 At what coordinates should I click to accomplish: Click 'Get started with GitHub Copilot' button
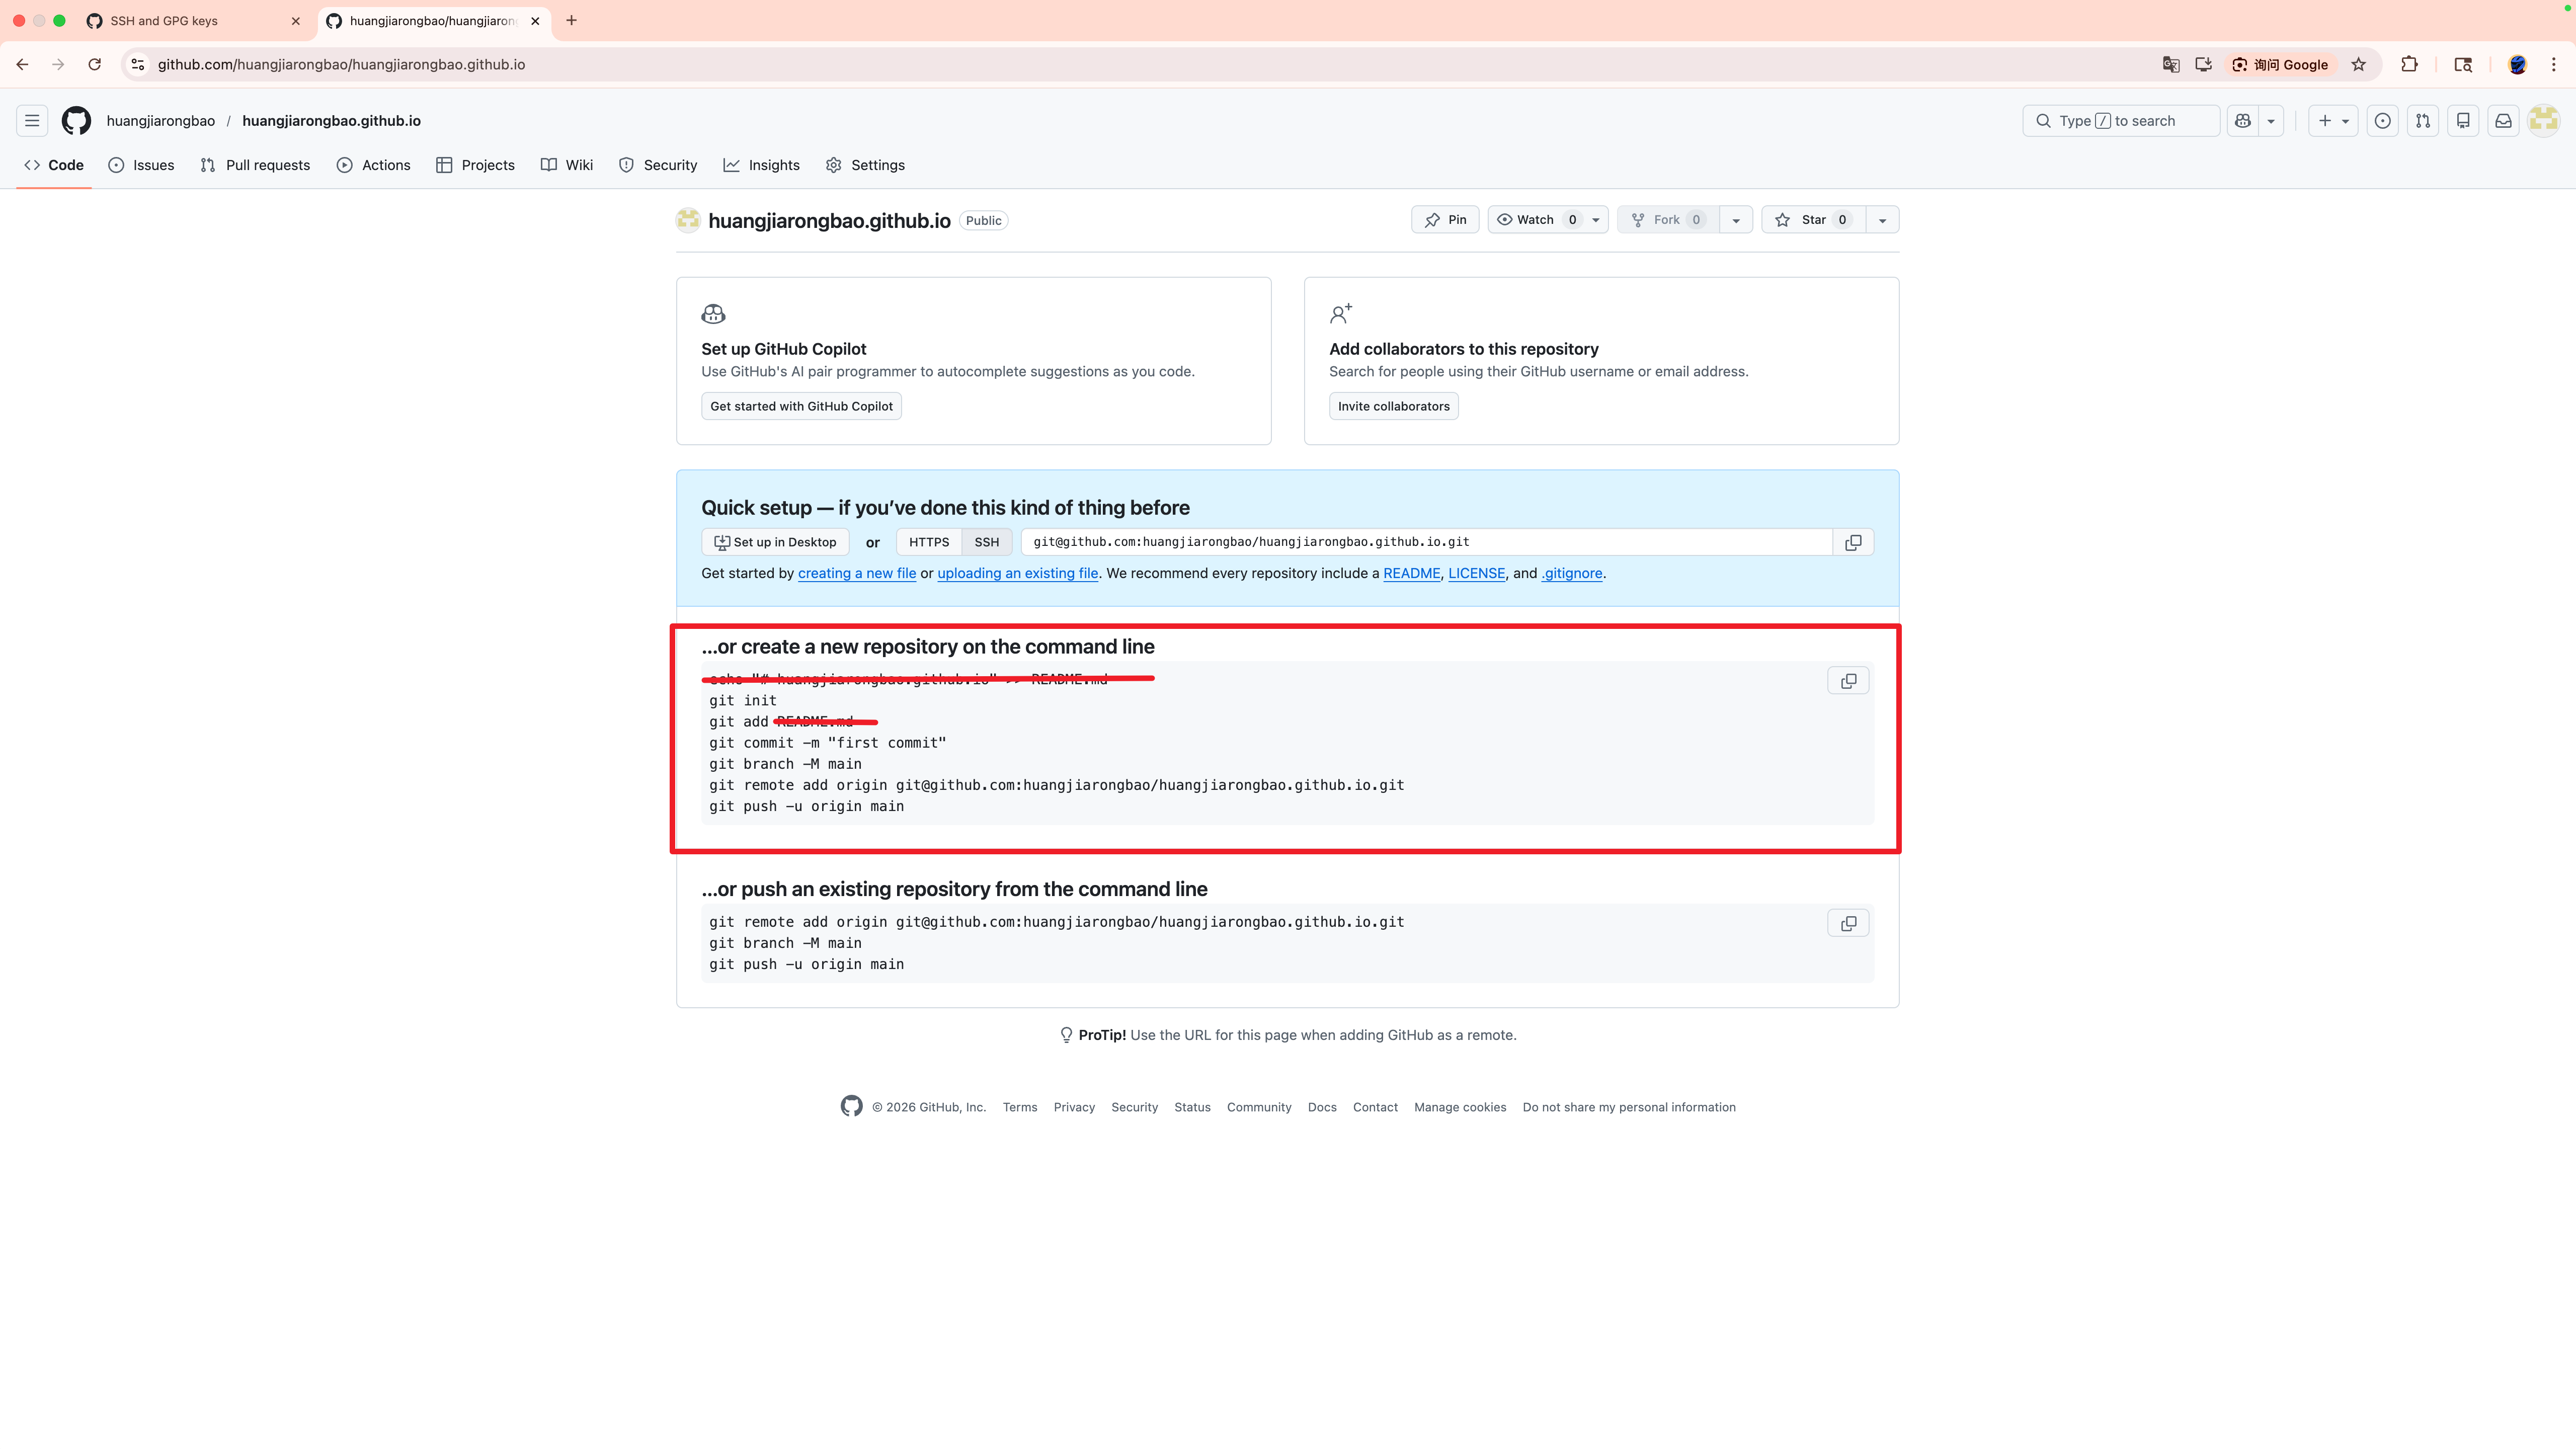click(801, 406)
